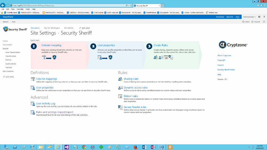Open the address bar search dropdown arrow
The image size is (267, 150).
click(129, 5)
